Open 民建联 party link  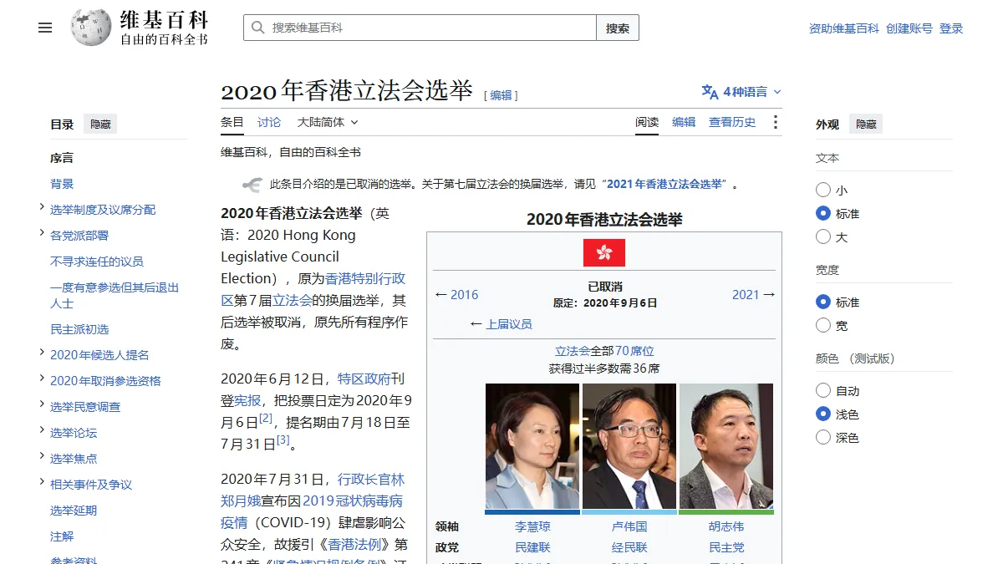tap(532, 547)
